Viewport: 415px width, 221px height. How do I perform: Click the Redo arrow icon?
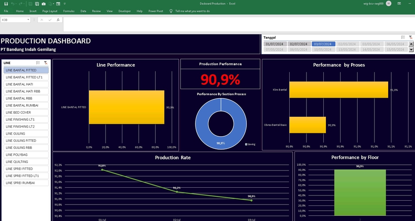(x=21, y=4)
